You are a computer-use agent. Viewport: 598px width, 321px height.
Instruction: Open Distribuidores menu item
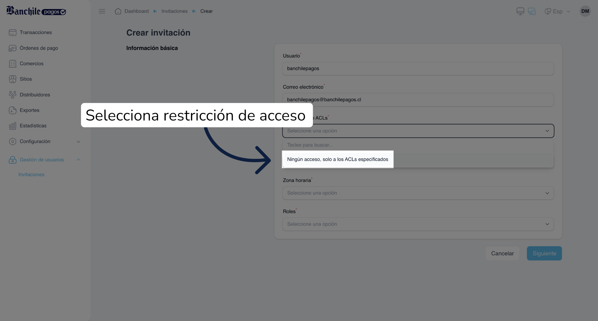35,95
